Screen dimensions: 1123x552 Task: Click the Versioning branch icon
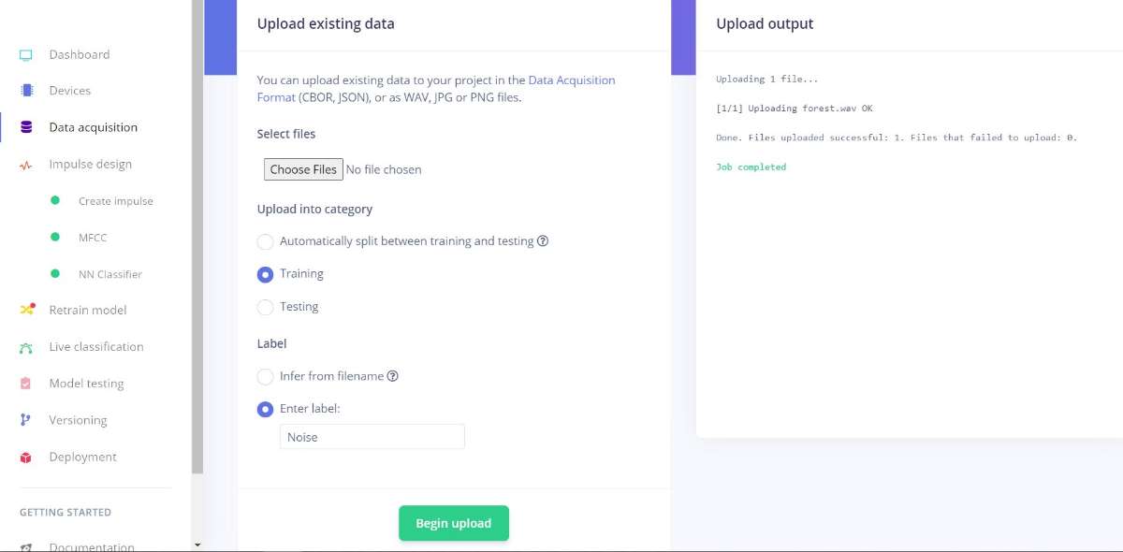point(26,420)
